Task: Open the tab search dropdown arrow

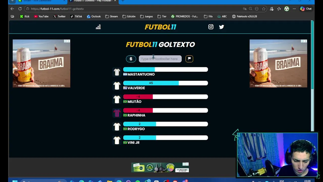Action: [12, 1]
